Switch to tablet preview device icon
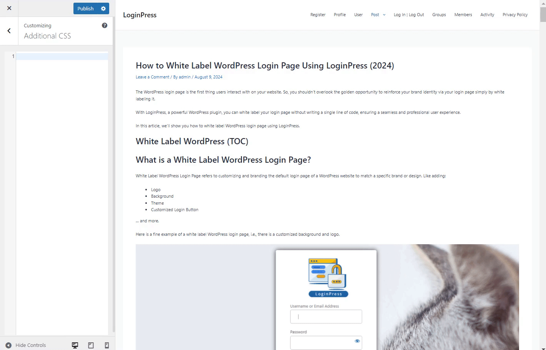The height and width of the screenshot is (350, 546). 91,345
